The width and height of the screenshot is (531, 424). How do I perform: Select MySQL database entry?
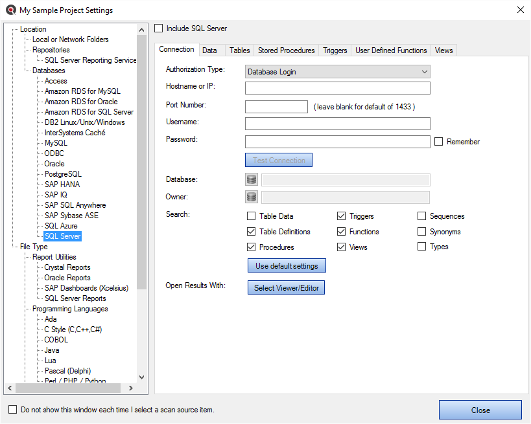tap(56, 143)
